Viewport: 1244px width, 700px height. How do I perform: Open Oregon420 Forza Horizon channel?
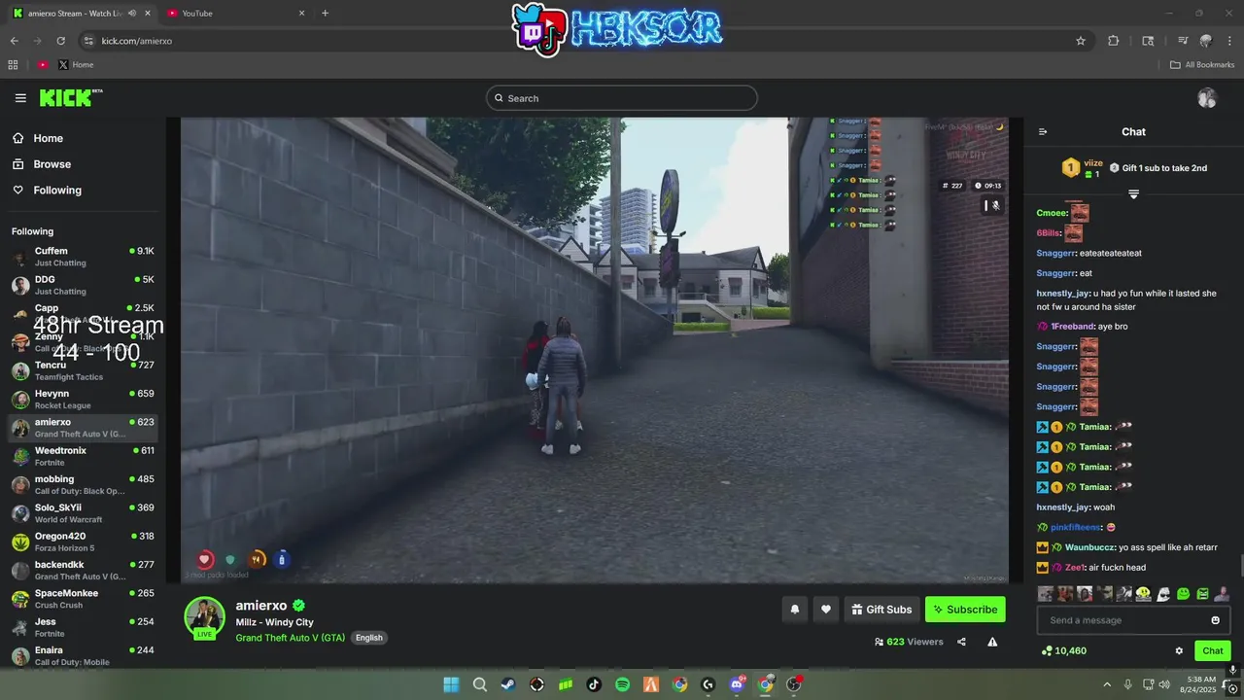tap(83, 542)
